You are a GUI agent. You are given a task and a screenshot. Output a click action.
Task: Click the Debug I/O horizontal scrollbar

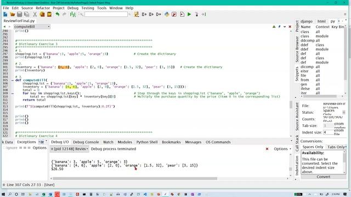coord(135,178)
